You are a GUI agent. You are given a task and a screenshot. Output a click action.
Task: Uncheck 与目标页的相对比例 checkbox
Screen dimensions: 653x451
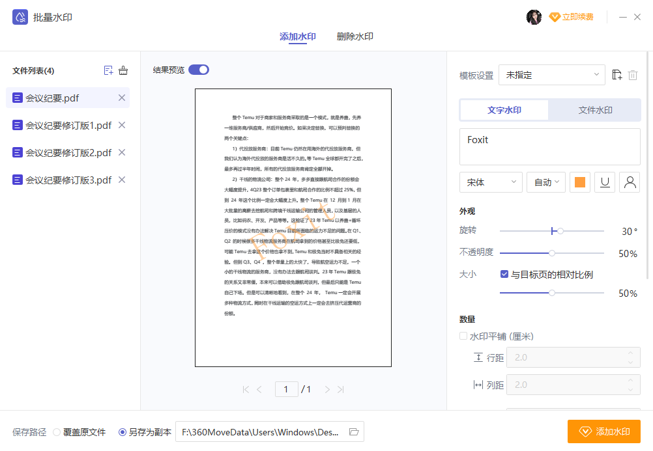pos(504,274)
